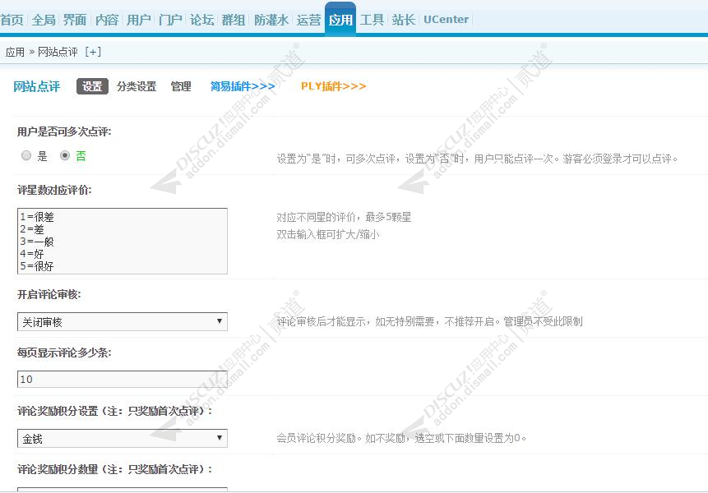Open the 简易插件>>> link
This screenshot has height=493, width=708.
tap(243, 86)
